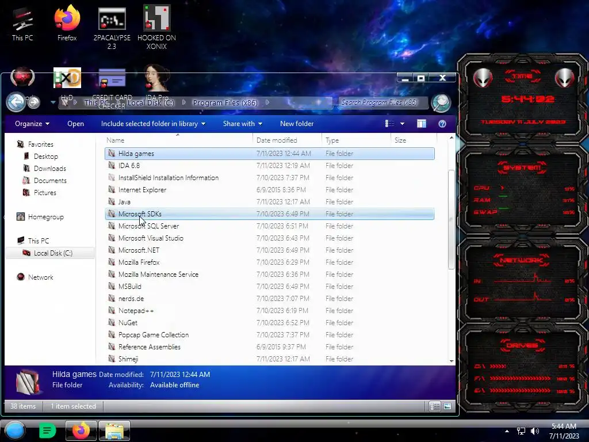Image resolution: width=589 pixels, height=442 pixels.
Task: Select the Mozilla Firefox folder
Action: click(270, 262)
